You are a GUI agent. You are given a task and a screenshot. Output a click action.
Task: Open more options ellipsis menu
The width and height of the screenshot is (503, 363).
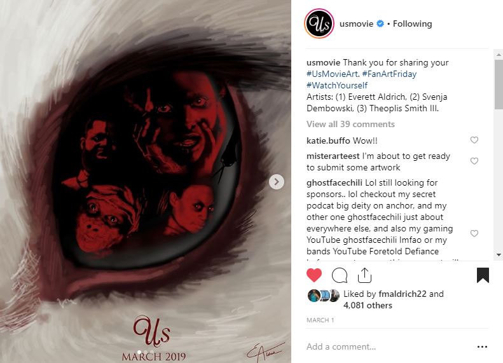click(x=482, y=346)
